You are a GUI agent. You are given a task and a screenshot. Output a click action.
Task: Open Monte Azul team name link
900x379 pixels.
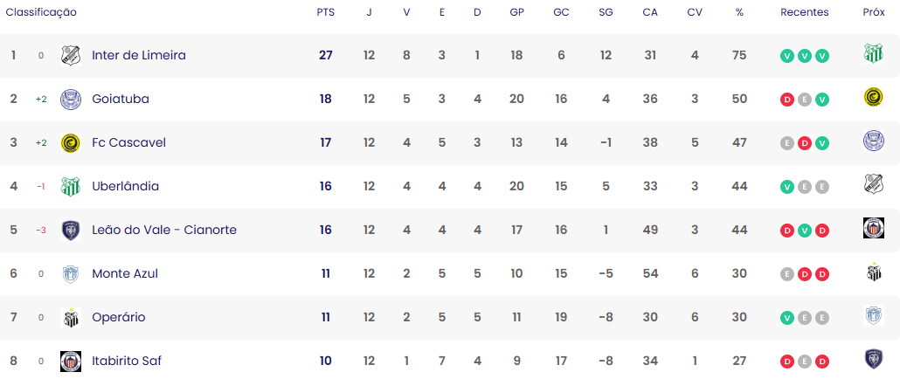[x=125, y=274]
